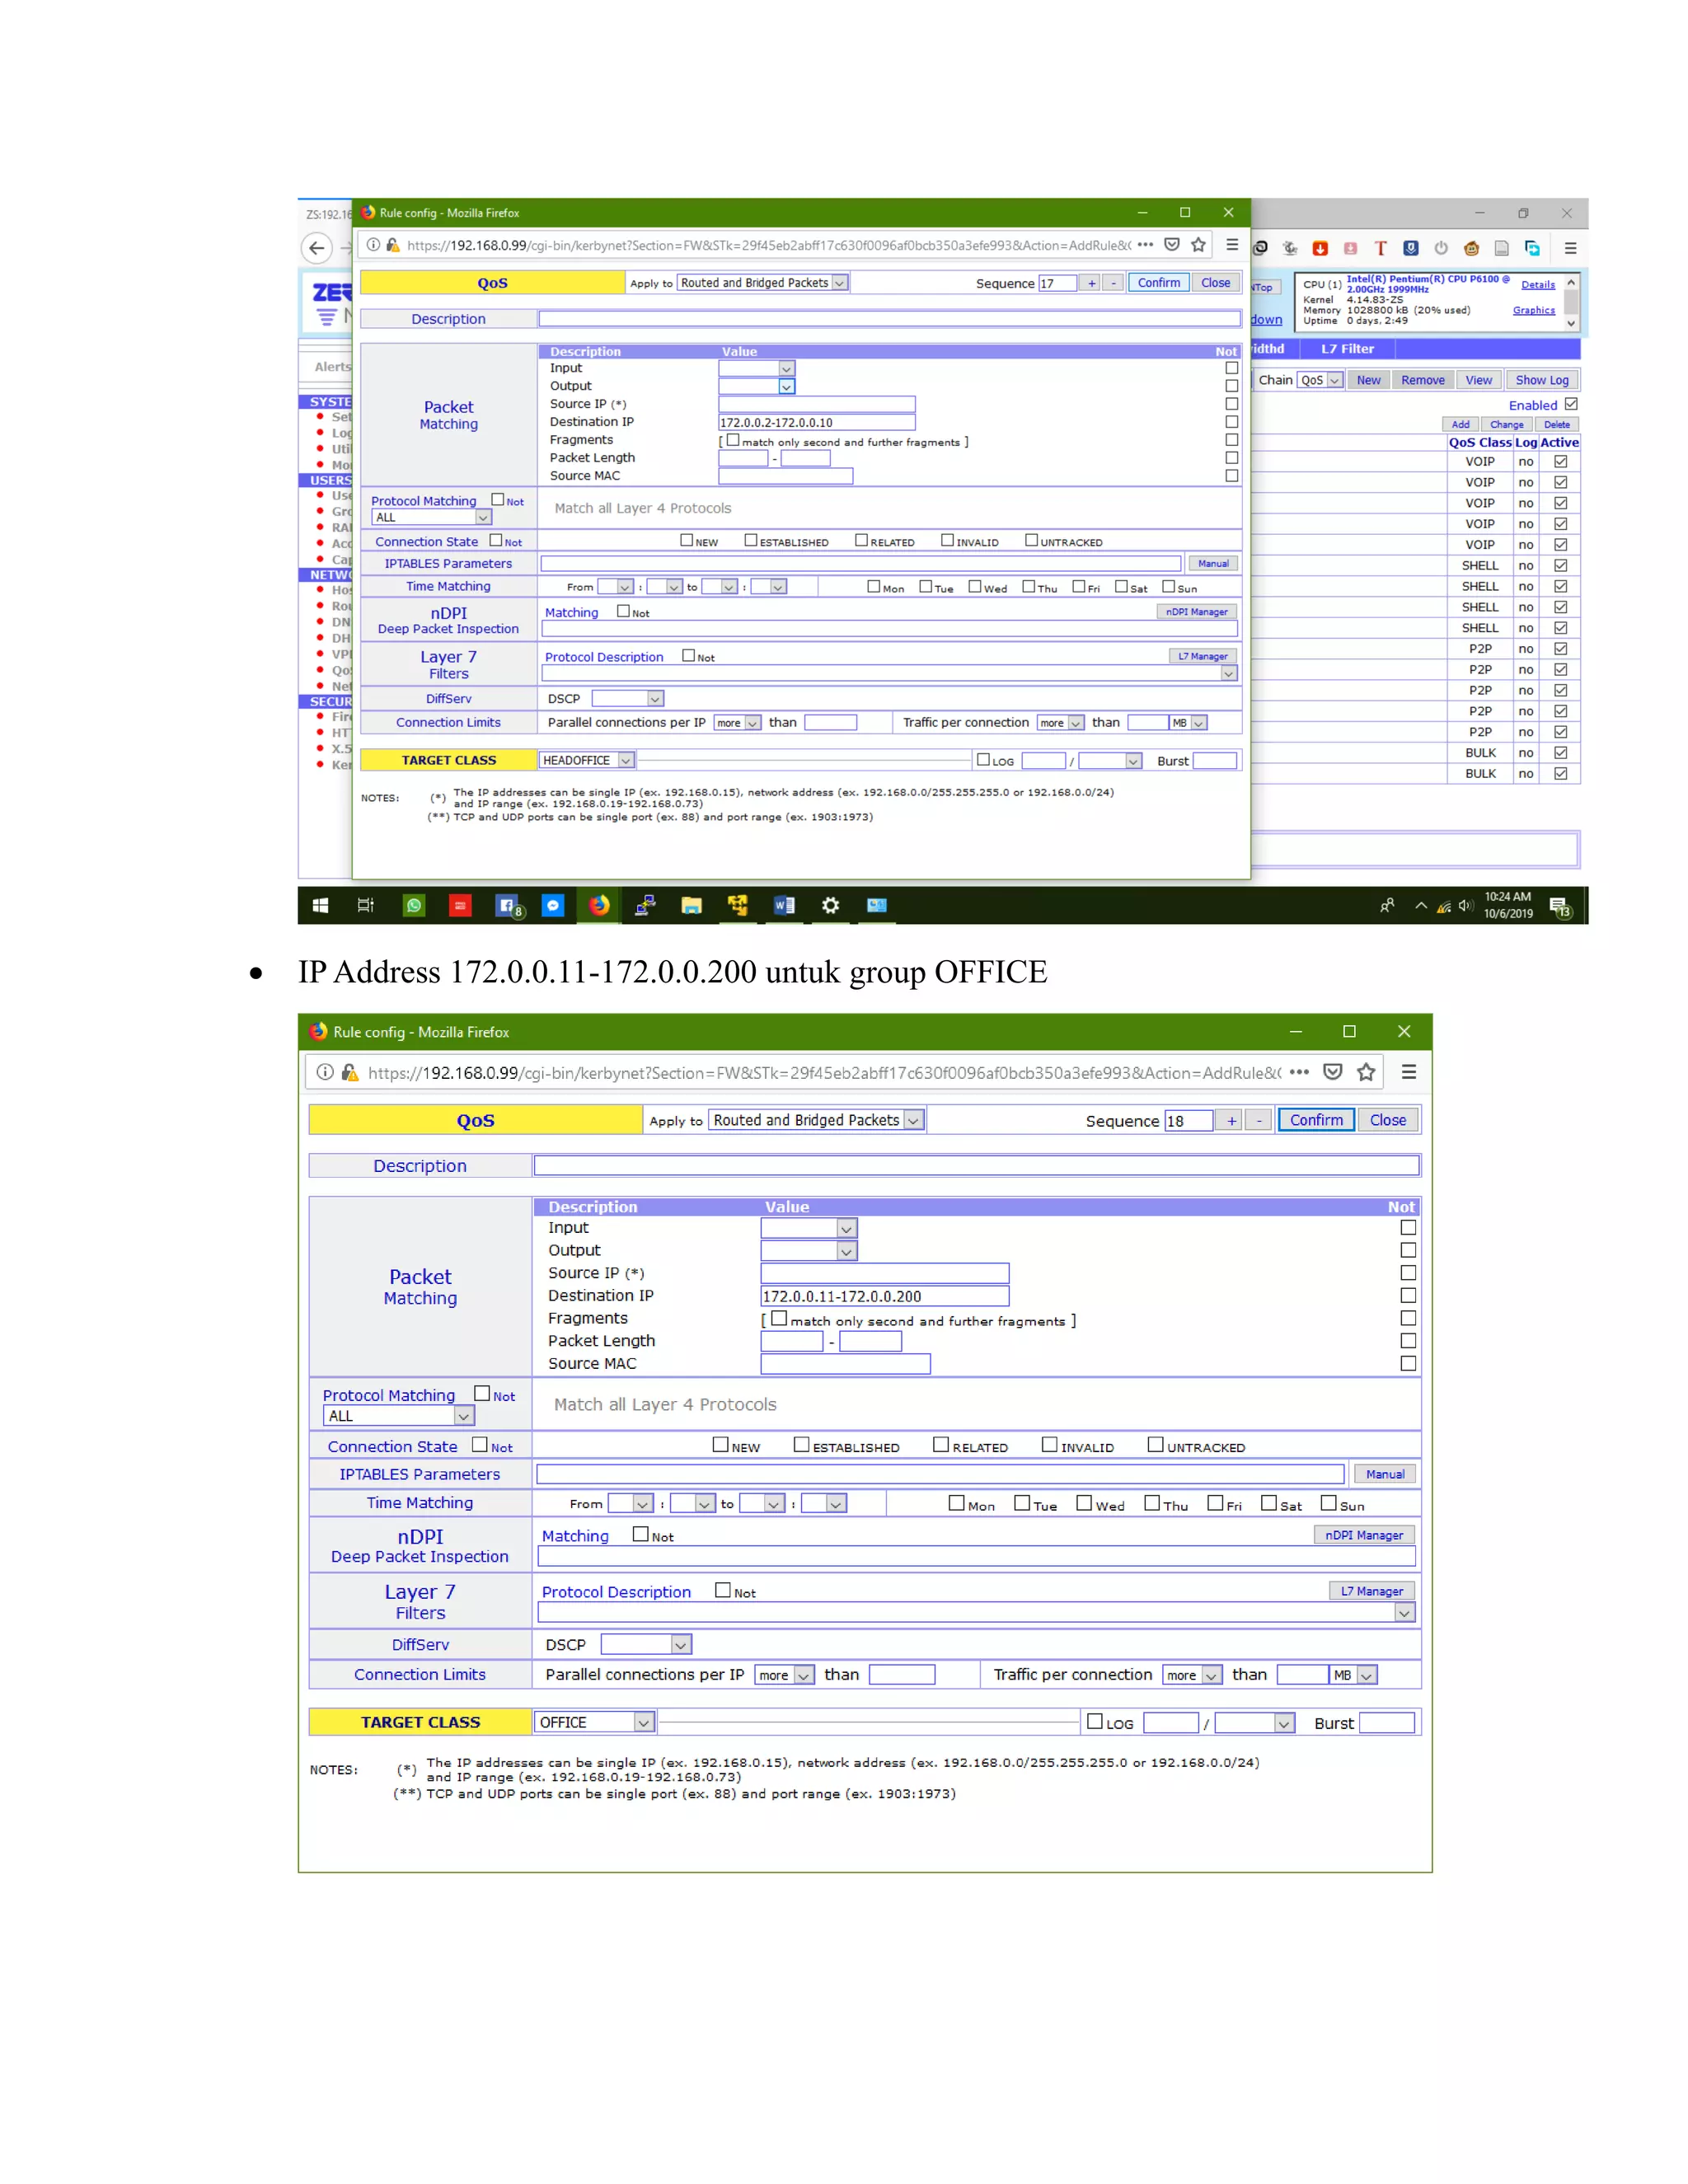Image resolution: width=1688 pixels, height=2184 pixels.
Task: Open the DSCP dropdown in lower window
Action: point(646,1644)
